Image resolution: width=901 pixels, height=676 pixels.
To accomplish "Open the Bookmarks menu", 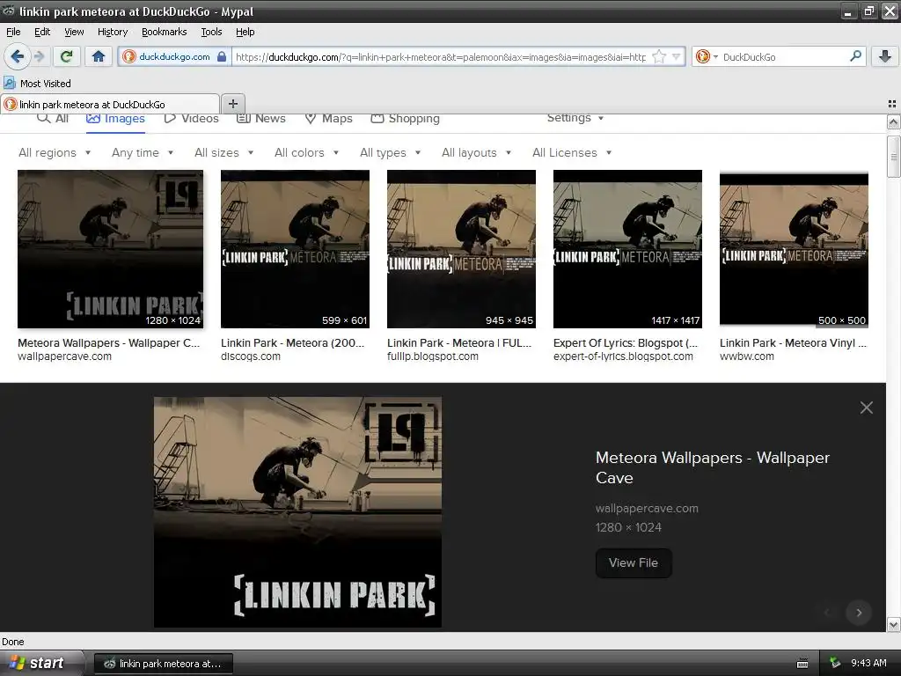I will (x=164, y=32).
